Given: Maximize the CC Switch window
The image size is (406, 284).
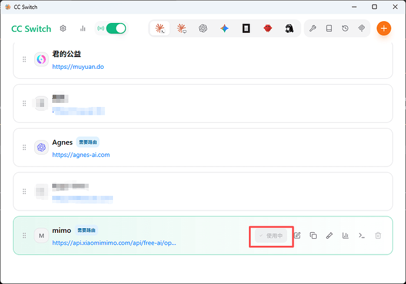Looking at the screenshot, I should [374, 6].
